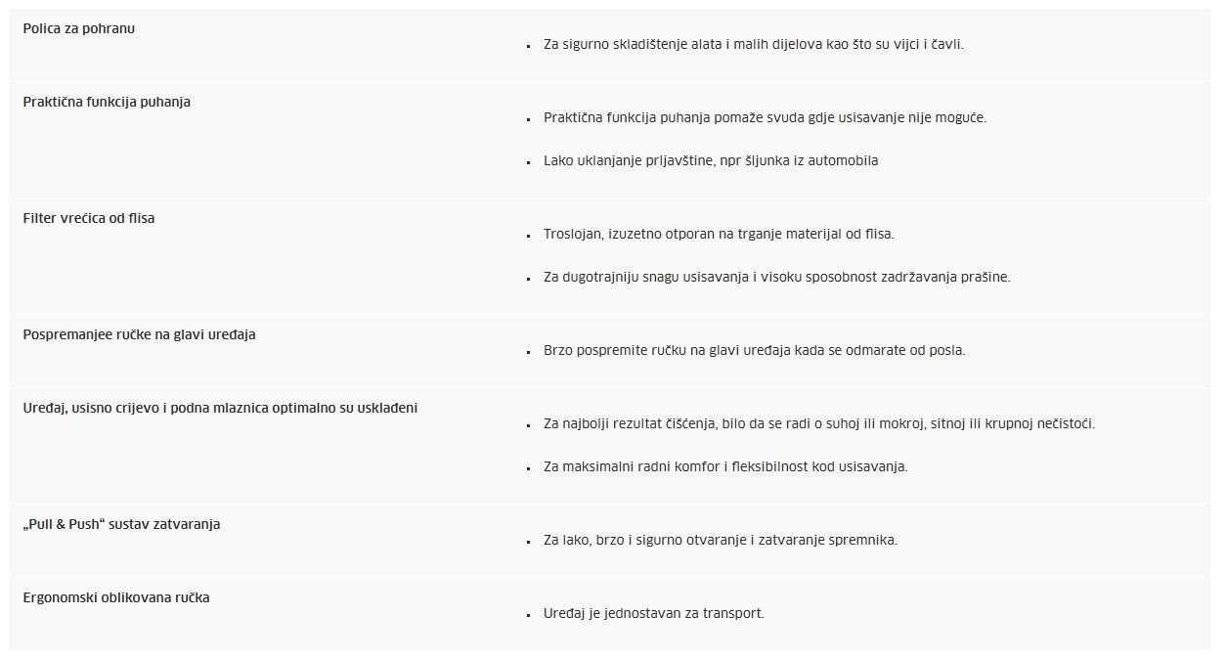The width and height of the screenshot is (1227, 660).
Task: Click the bullet marker before 'Za sigurno skladištenje'
Action: tap(527, 46)
